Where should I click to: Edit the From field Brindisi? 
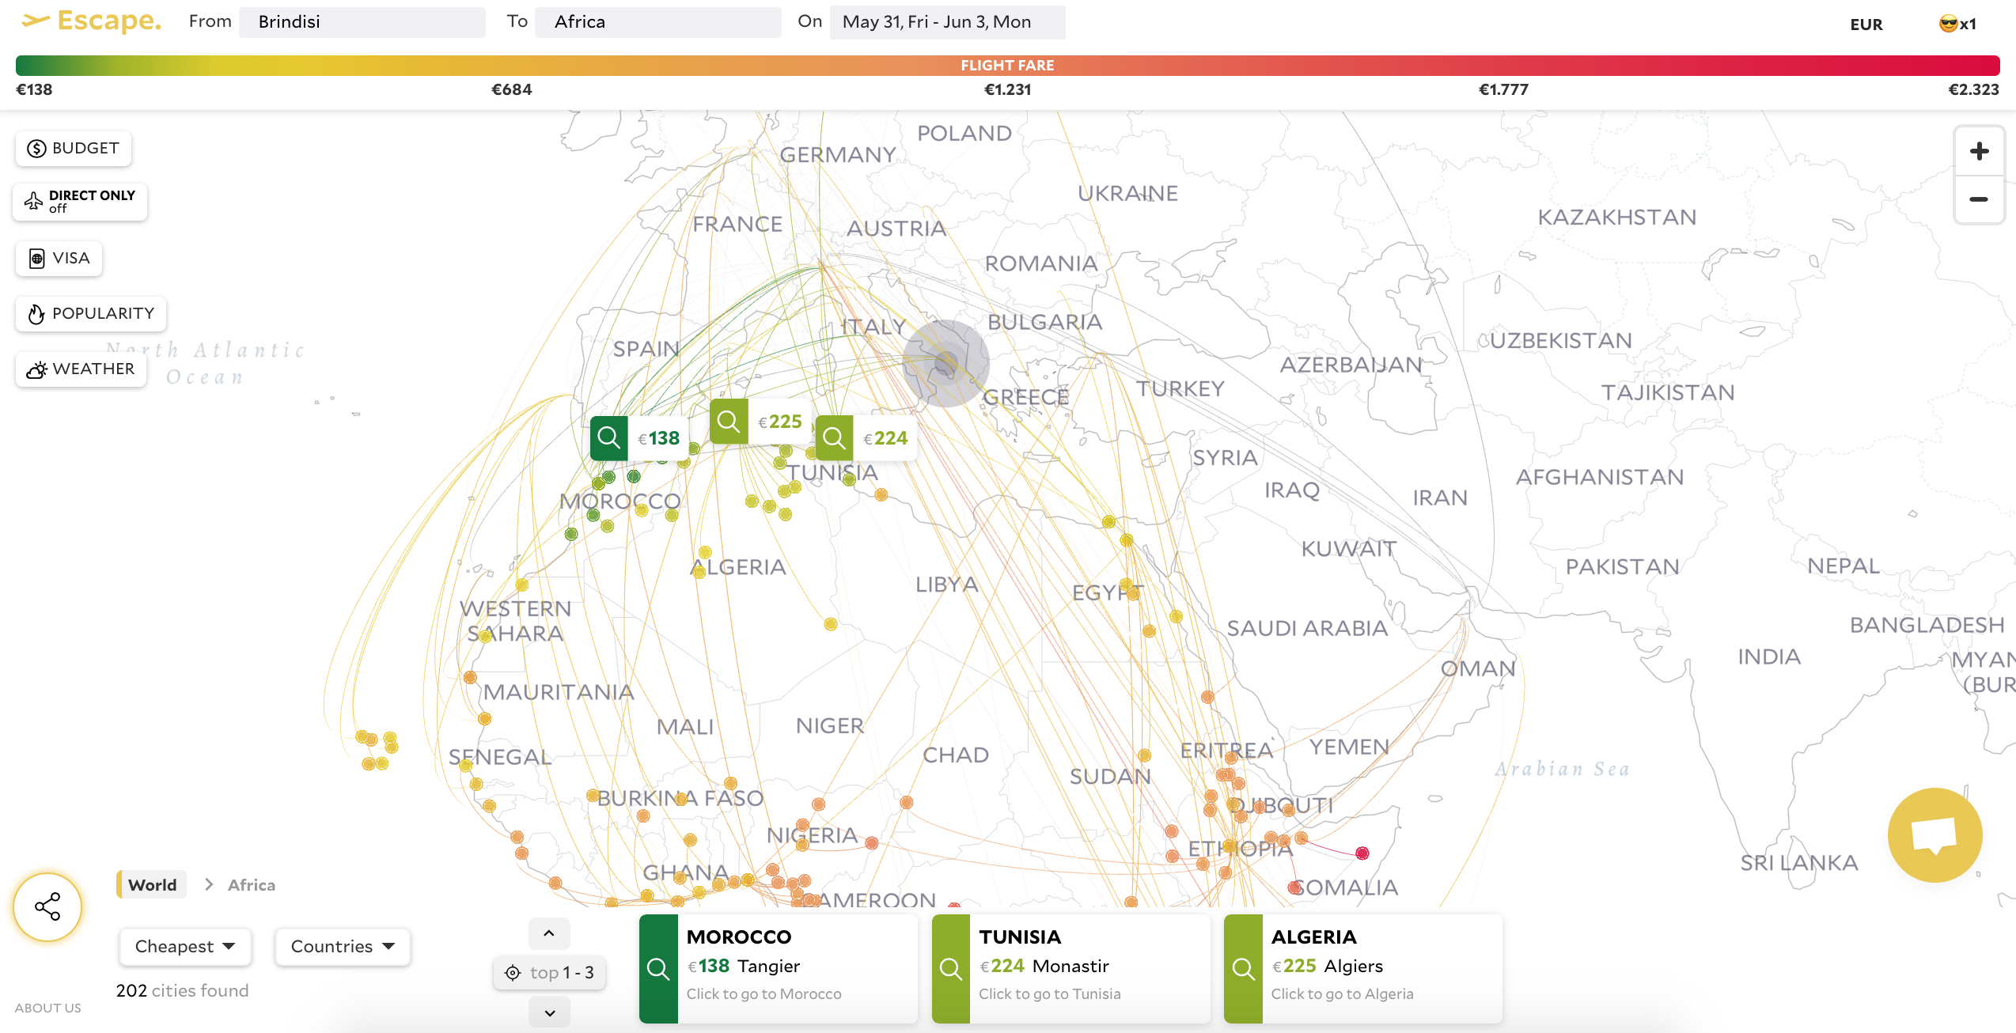point(362,22)
